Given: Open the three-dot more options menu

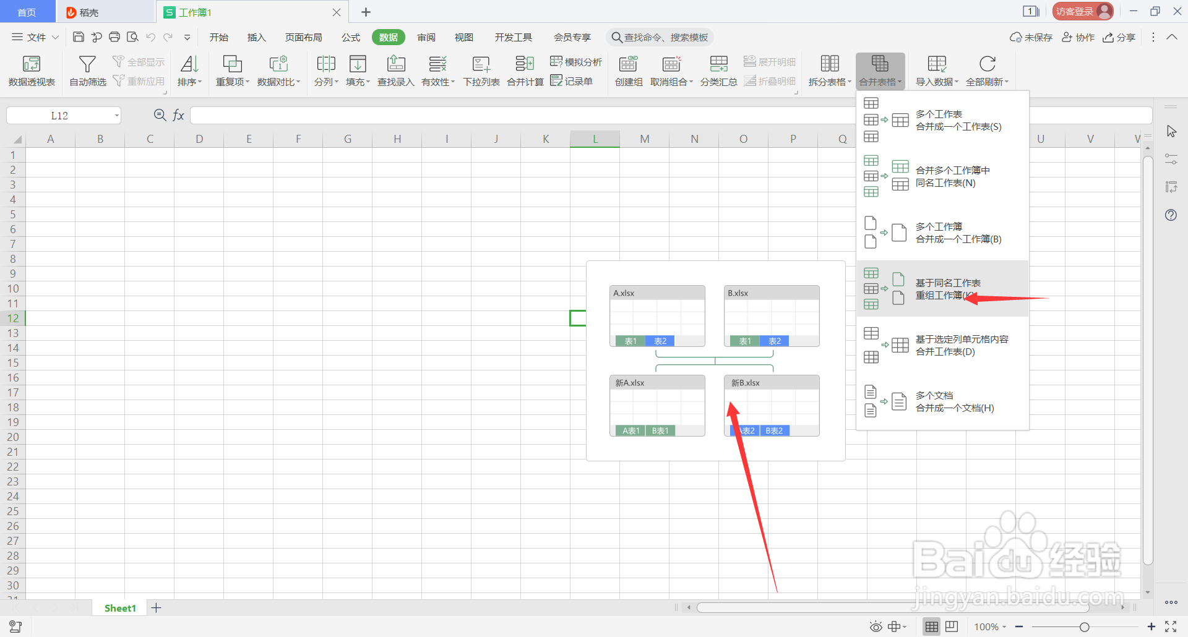Looking at the screenshot, I should 1153,37.
